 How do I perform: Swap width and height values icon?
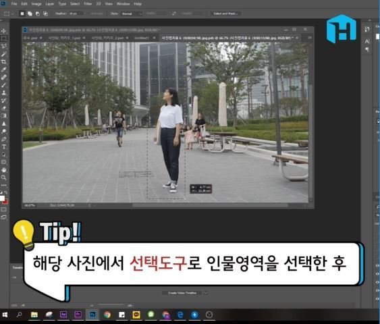pyautogui.click(x=173, y=13)
